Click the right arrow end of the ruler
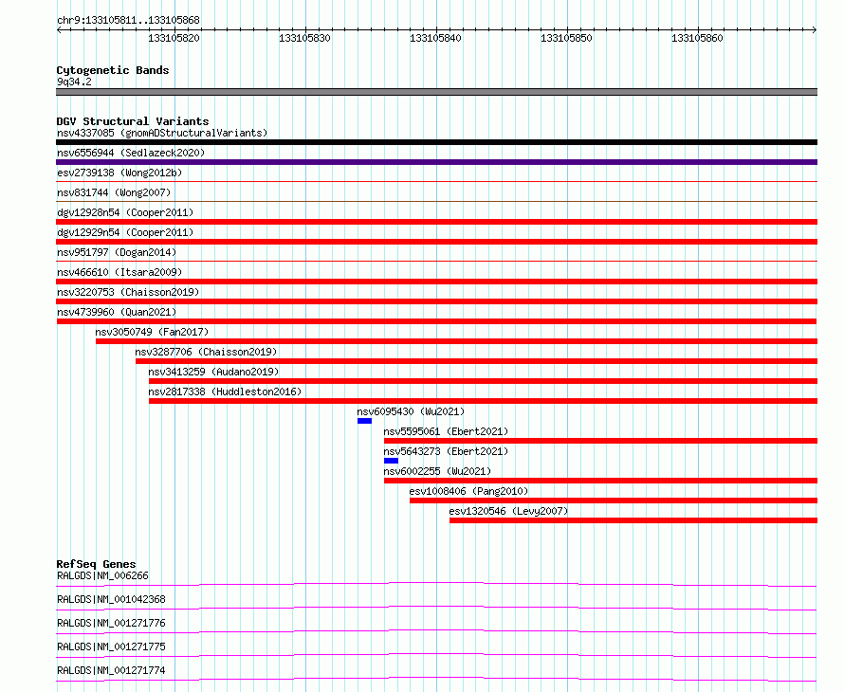Viewport: 844px width, 692px height. (815, 30)
